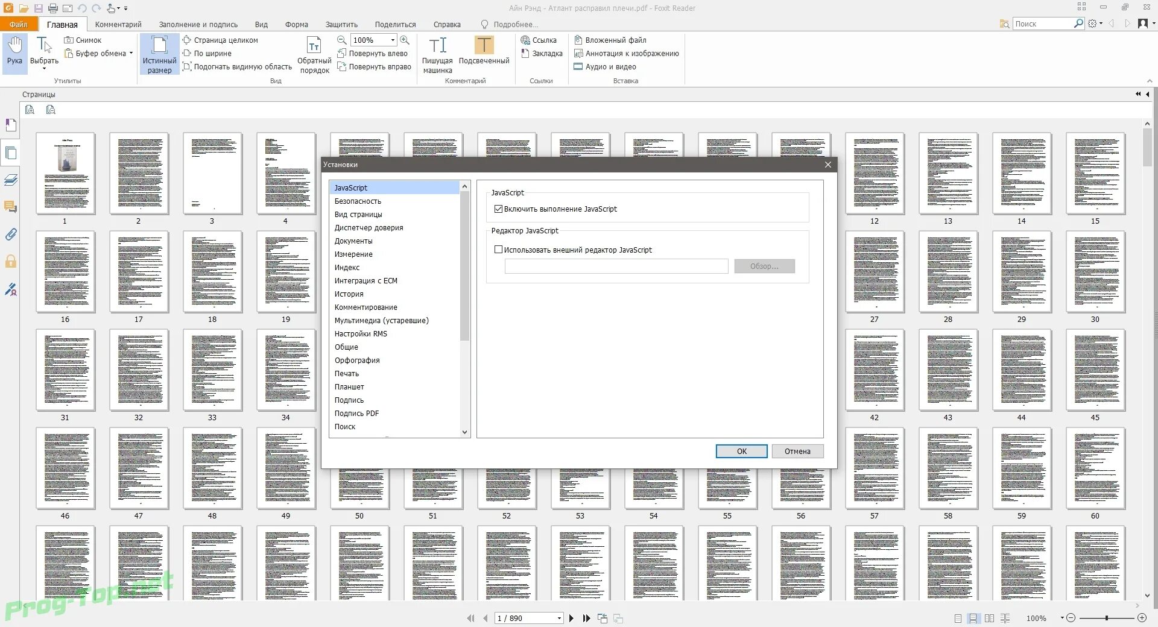Select the Подсвеченный highlight tool
Viewport: 1158px width, 627px height.
pyautogui.click(x=484, y=51)
